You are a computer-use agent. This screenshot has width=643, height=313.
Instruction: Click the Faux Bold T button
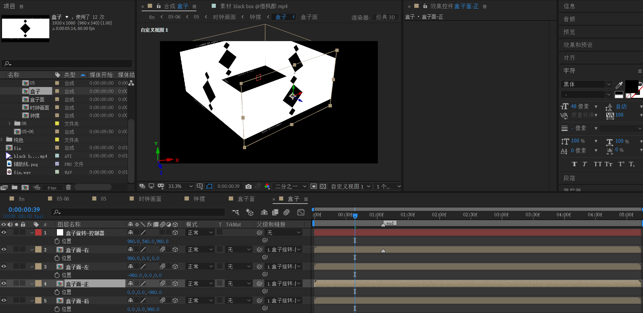[574, 164]
